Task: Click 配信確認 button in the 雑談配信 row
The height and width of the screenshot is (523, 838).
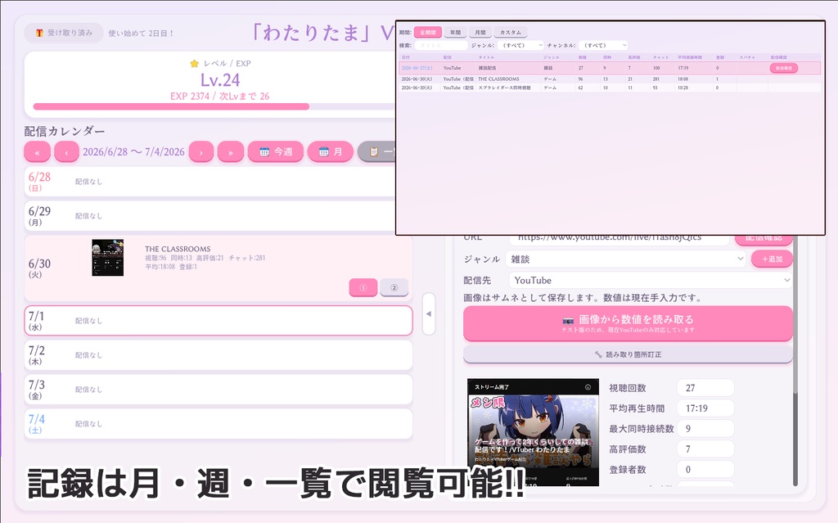Action: tap(784, 68)
